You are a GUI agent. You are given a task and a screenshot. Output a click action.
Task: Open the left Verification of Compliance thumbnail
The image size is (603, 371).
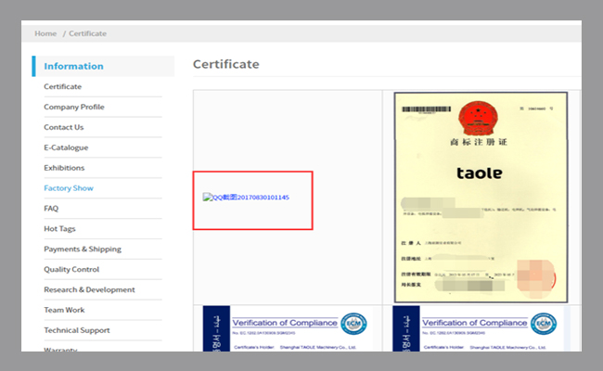coord(286,328)
